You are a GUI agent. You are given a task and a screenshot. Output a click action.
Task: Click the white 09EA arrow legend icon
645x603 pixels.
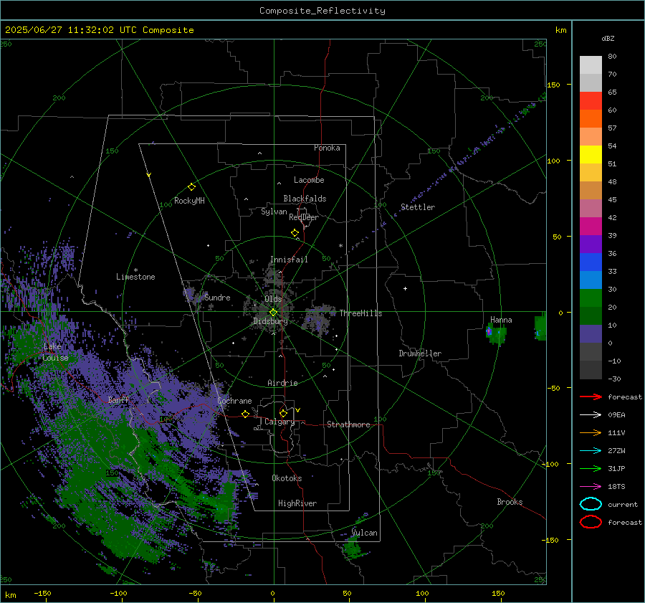coord(591,414)
